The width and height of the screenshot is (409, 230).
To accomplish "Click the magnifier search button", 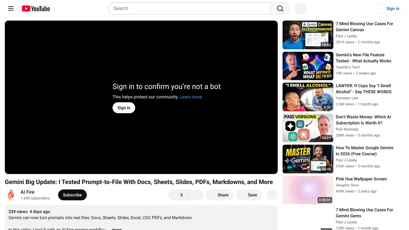I will coord(280,8).
